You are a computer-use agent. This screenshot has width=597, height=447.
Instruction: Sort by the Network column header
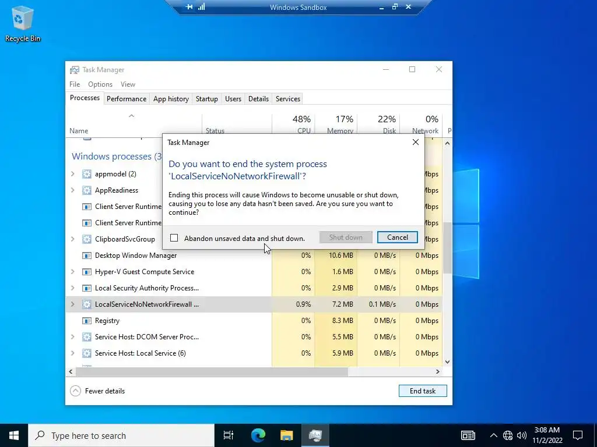(x=421, y=124)
